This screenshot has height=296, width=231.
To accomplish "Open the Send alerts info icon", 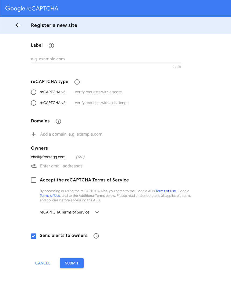I will (x=96, y=236).
